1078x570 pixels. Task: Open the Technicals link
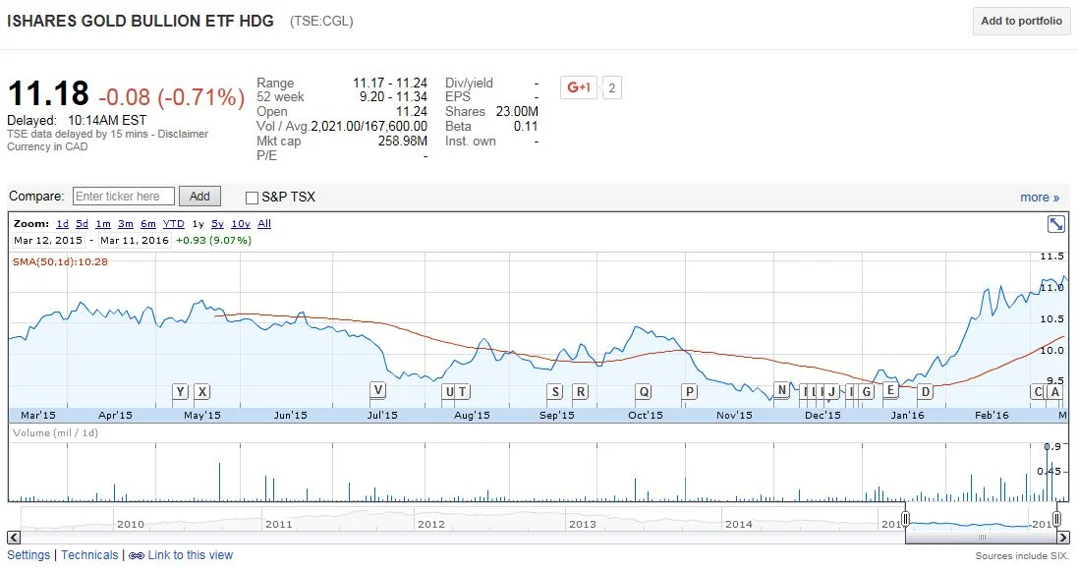[x=89, y=555]
